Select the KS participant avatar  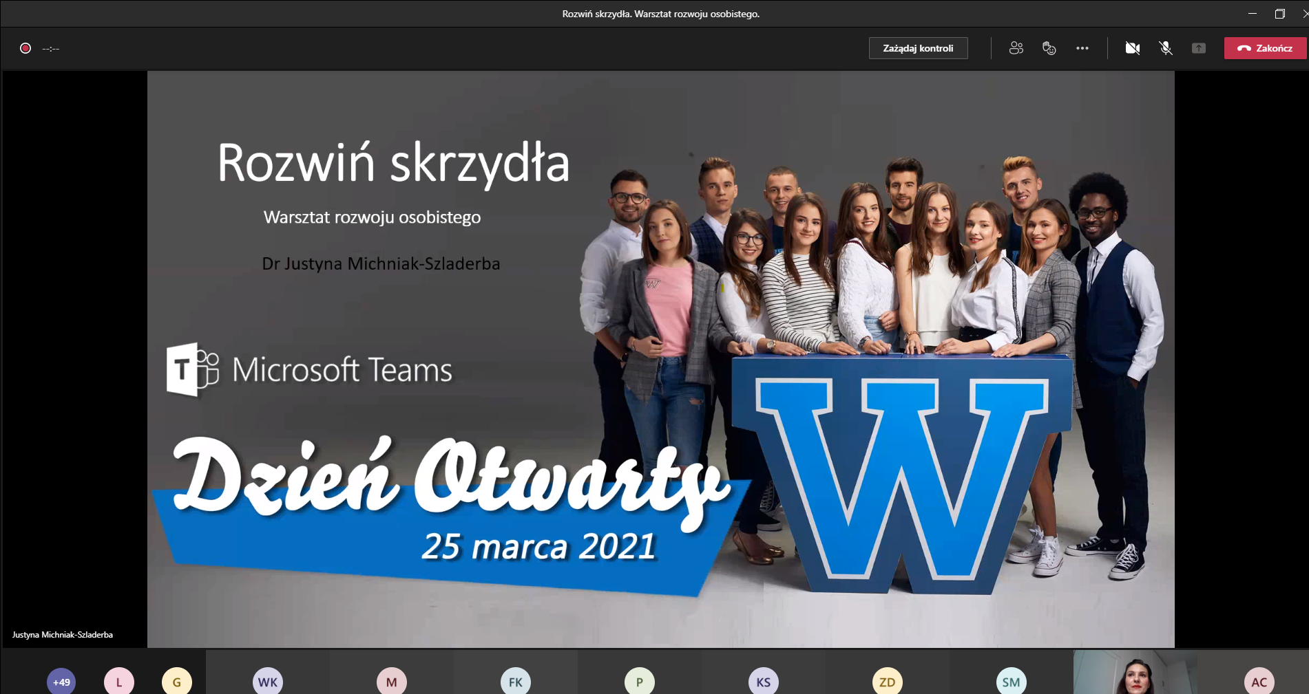[x=763, y=681]
